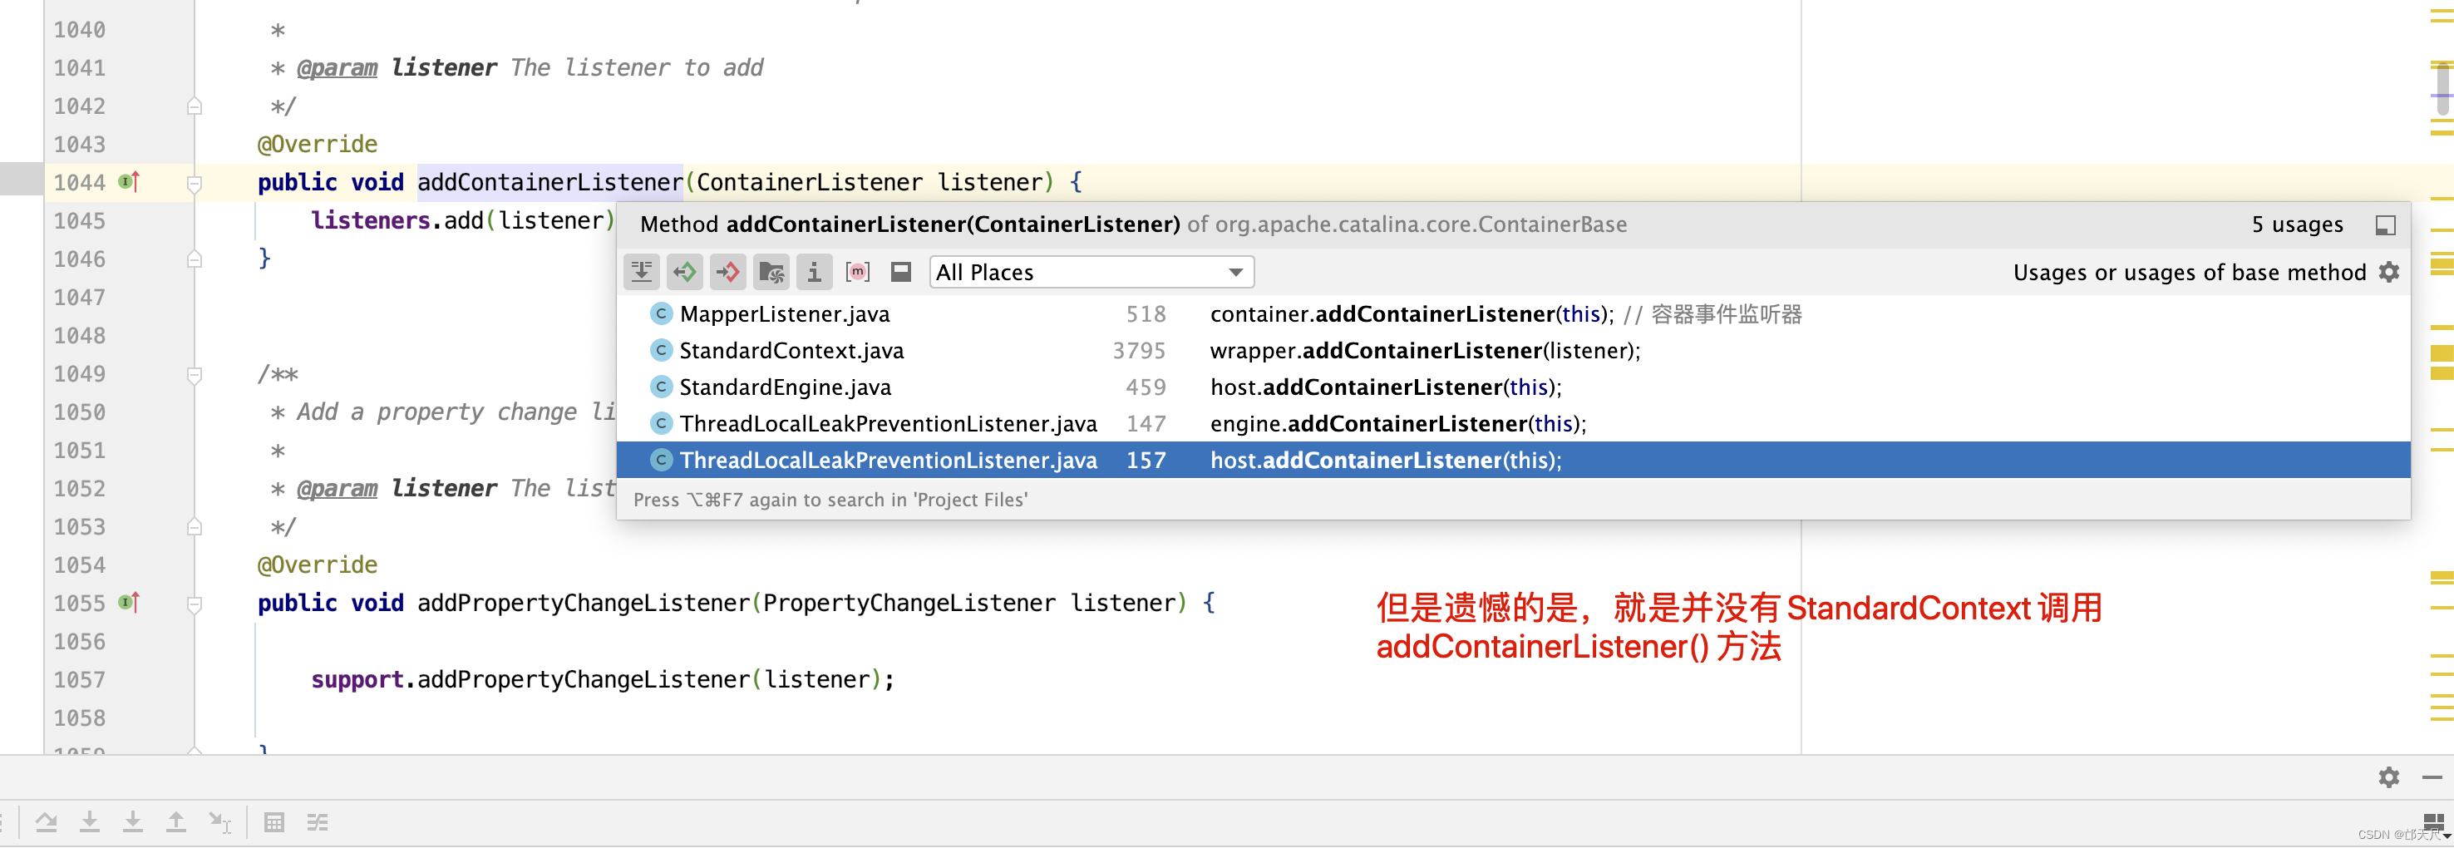
Task: Click 'Usages or usages of base method' label
Action: coord(2189,273)
